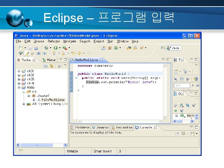Click the New Task icon in Task view
The height and width of the screenshot is (168, 224).
pyautogui.click(x=176, y=72)
